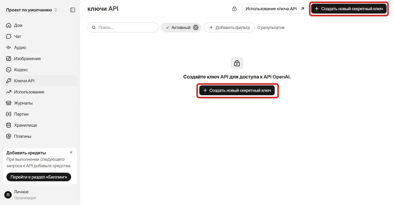
Task: Click the Чат bubble icon
Action: pos(9,36)
